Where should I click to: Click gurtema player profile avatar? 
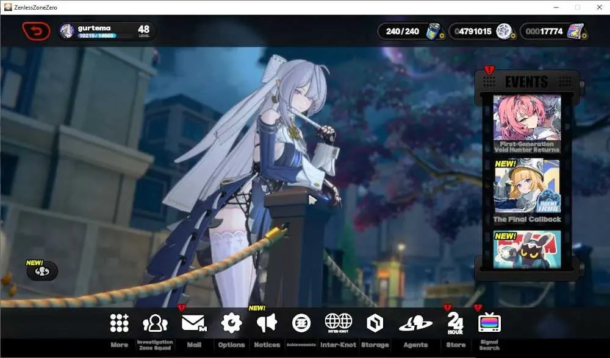(67, 31)
